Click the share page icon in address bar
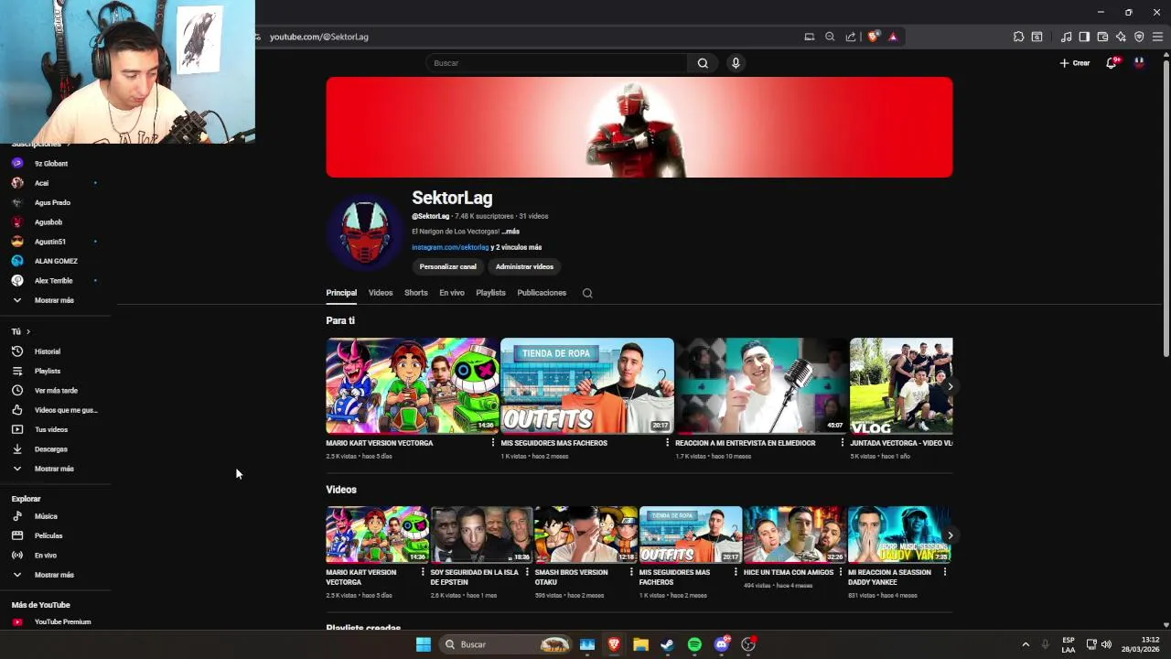Screen dimensions: 1171x659 click(851, 37)
